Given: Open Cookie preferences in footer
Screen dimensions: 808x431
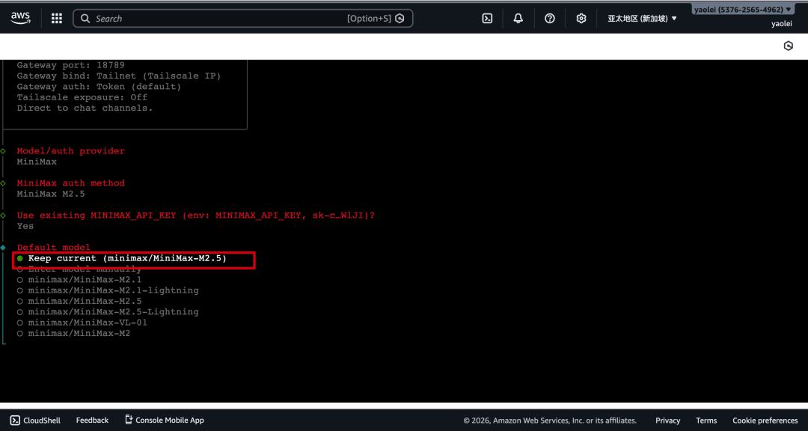Looking at the screenshot, I should [765, 421].
